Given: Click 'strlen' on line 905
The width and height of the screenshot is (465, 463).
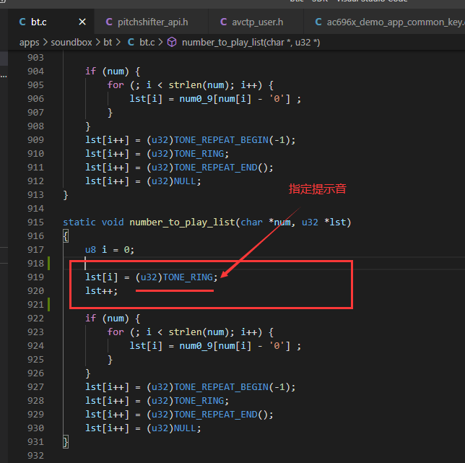Looking at the screenshot, I should click(x=186, y=85).
